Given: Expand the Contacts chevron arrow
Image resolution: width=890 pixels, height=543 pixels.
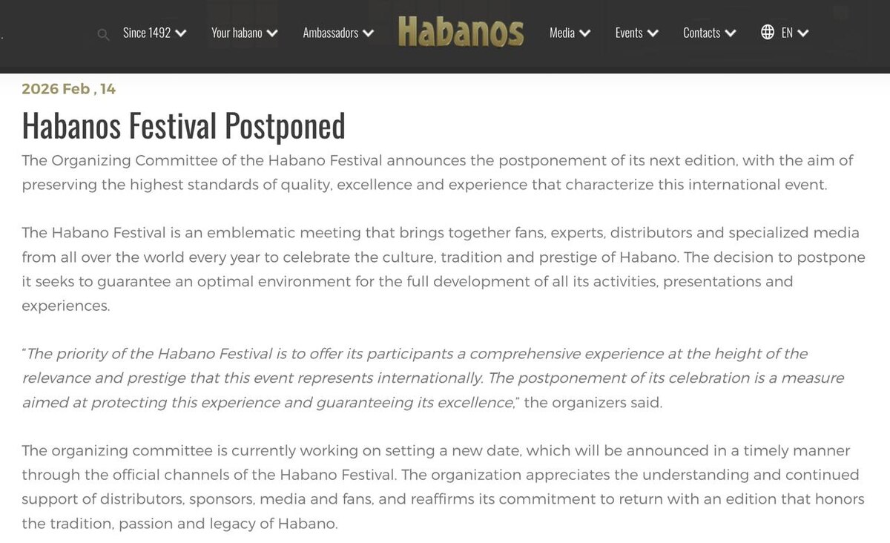Looking at the screenshot, I should click(730, 33).
